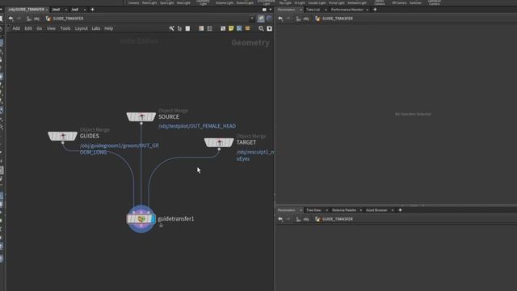
Task: Open the Layout menu in network editor
Action: click(x=81, y=28)
